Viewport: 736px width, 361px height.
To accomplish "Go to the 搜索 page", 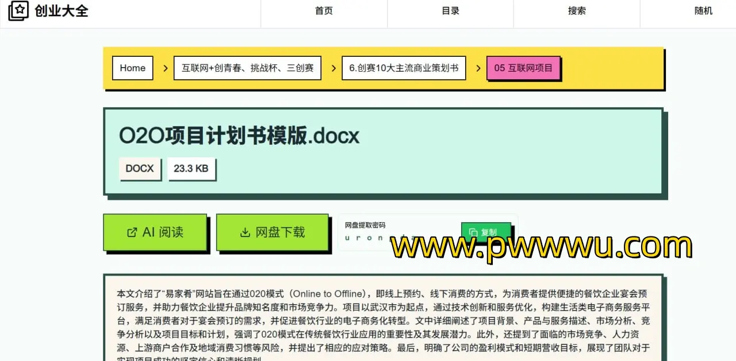I will point(577,11).
